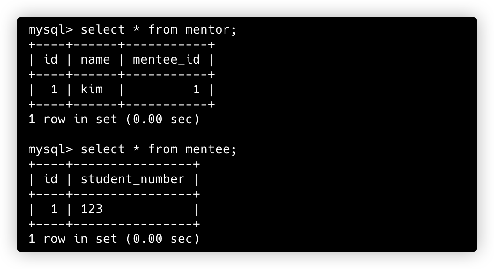The image size is (494, 269).
Task: Click the 'kim' name value
Action: [x=92, y=89]
